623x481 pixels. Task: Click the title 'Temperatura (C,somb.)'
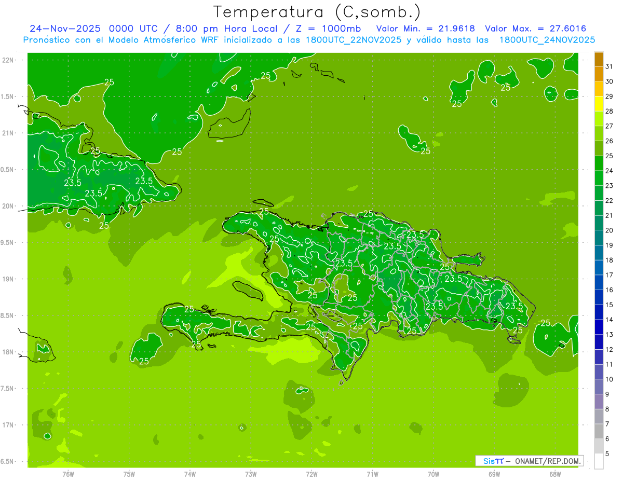pos(317,11)
